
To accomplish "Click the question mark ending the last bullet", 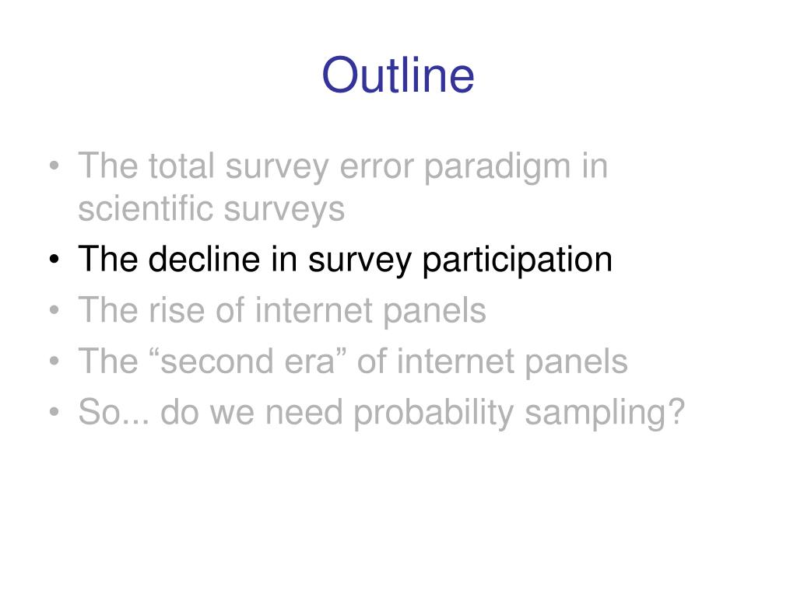I will point(676,411).
